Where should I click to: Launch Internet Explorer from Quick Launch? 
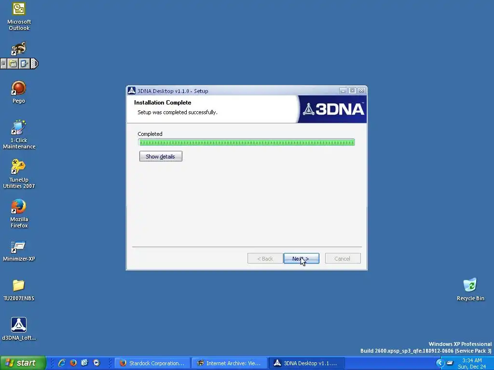pyautogui.click(x=62, y=363)
